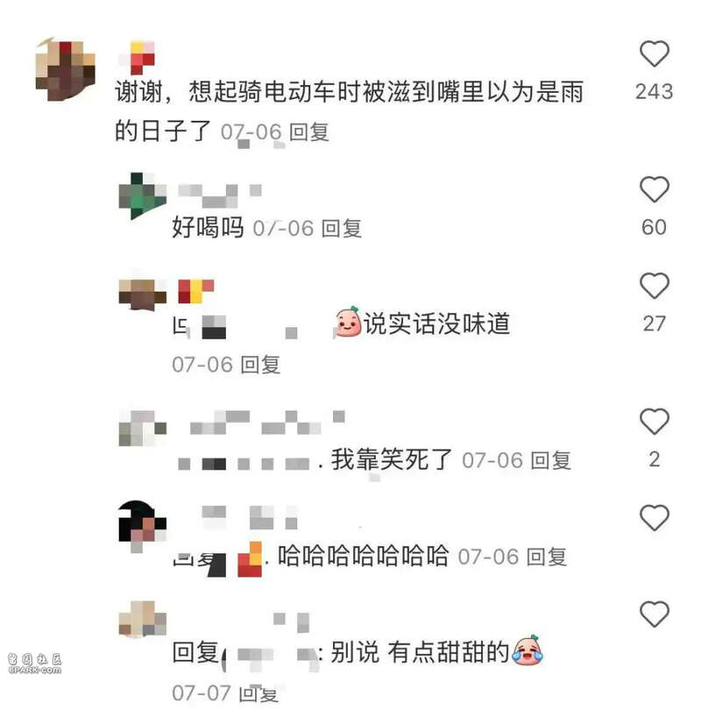Screen dimensions: 701x717
Task: Like the 哈哈哈哈哈哈哈 comment
Action: (x=655, y=518)
